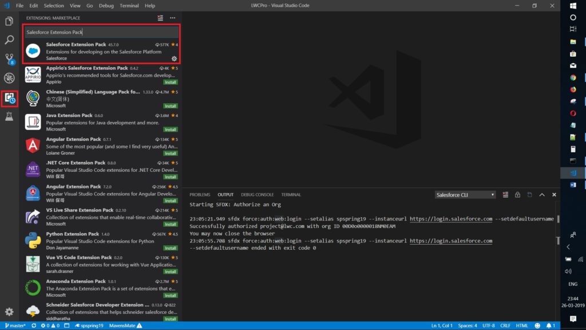
Task: Open the Test beaker view icon
Action: point(9,116)
